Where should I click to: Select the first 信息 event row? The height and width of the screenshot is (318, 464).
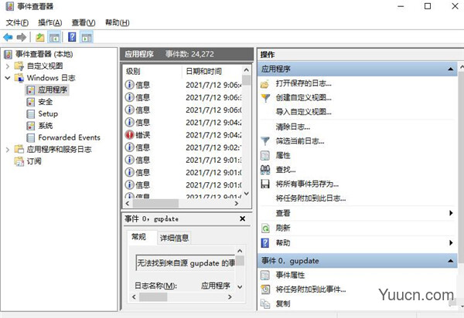click(x=183, y=85)
